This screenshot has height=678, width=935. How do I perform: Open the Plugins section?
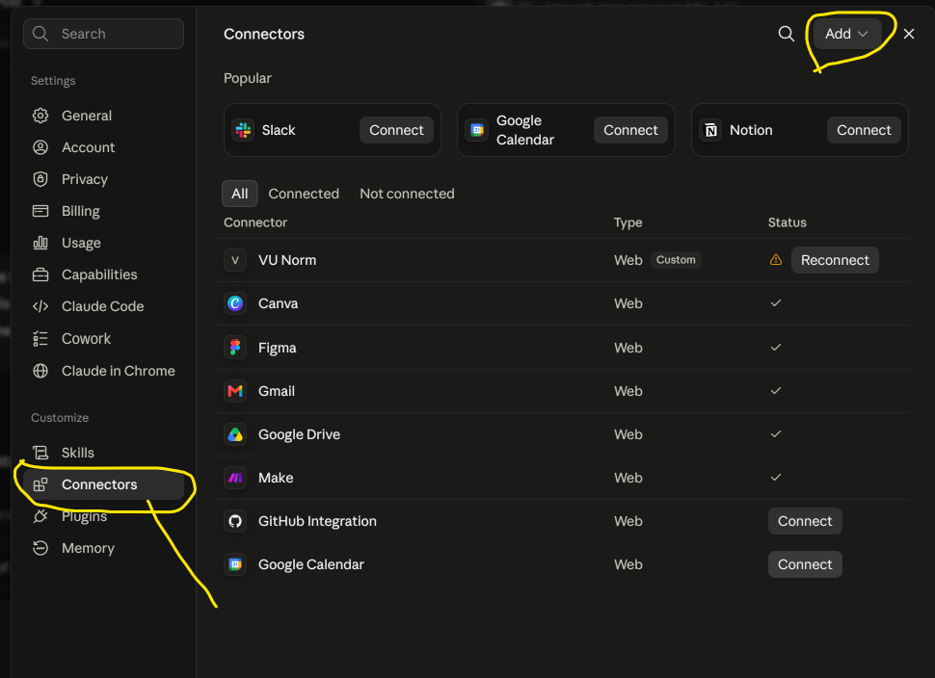tap(103, 516)
